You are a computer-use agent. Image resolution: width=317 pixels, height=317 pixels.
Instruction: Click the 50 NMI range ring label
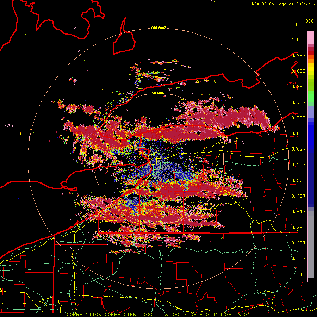[x=158, y=93]
